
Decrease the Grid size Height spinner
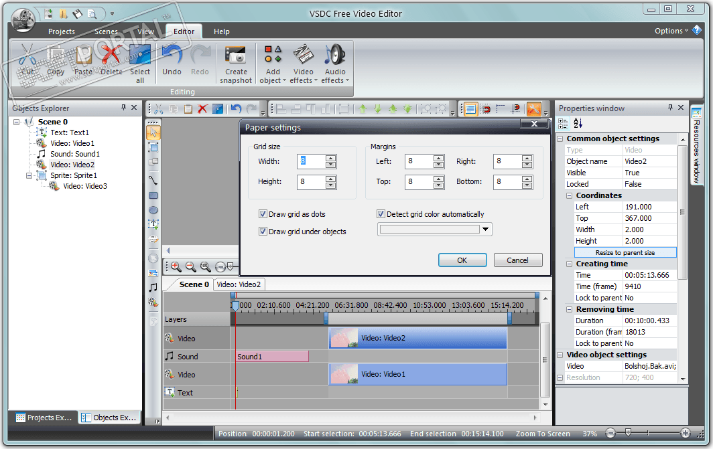pos(331,185)
